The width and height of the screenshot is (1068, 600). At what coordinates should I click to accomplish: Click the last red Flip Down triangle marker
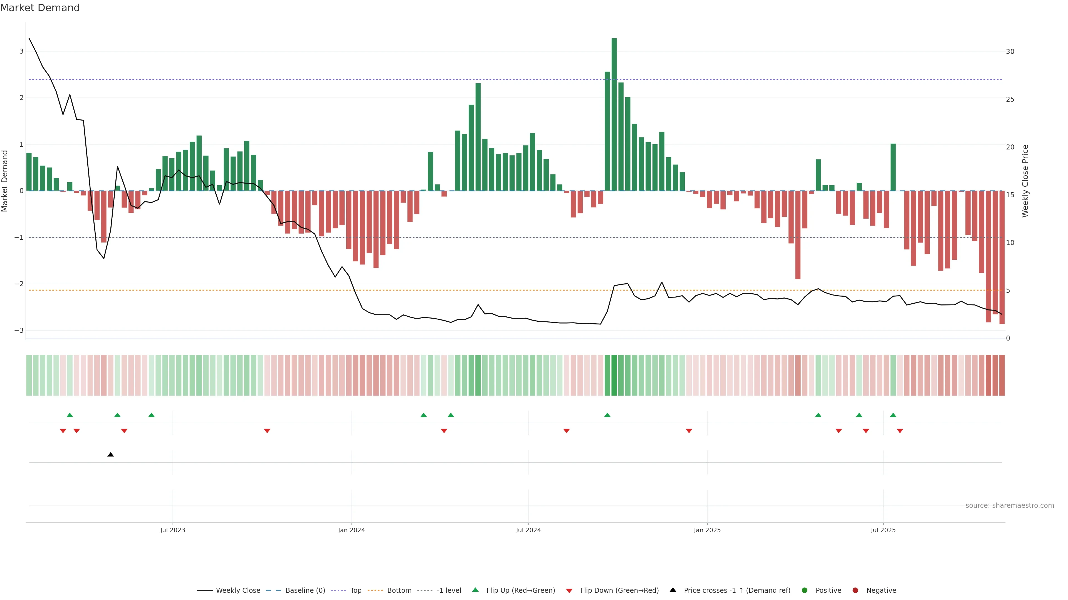[900, 431]
